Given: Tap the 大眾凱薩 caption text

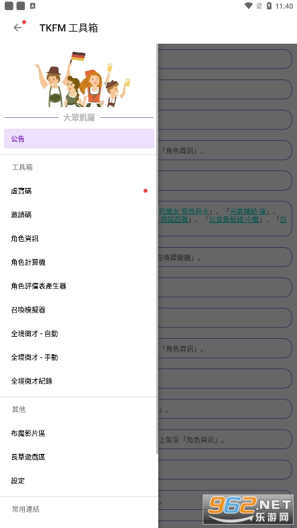Looking at the screenshot, I should (x=79, y=117).
